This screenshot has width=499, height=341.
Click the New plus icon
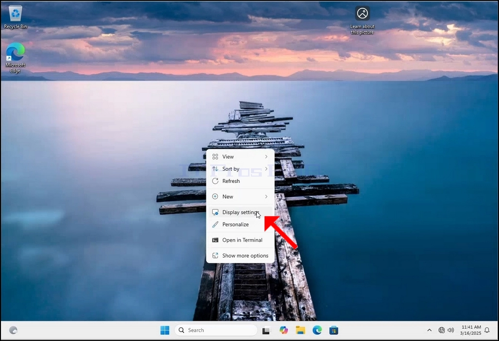[215, 196]
